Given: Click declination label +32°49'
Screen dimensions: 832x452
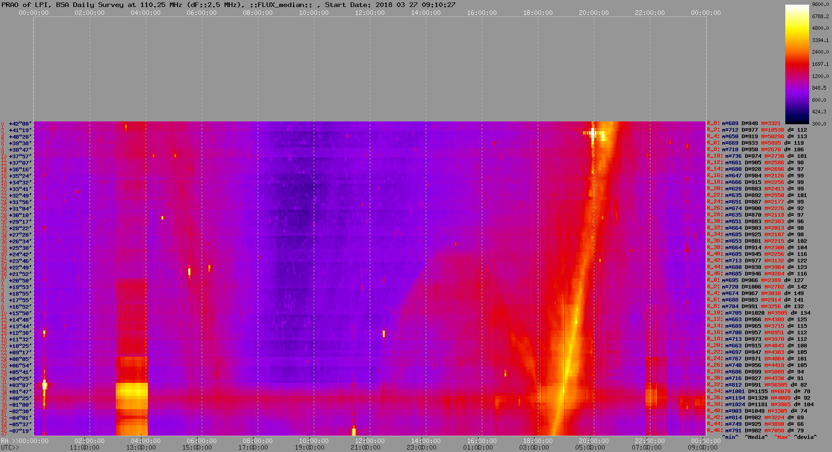Looking at the screenshot, I should click(20, 196).
